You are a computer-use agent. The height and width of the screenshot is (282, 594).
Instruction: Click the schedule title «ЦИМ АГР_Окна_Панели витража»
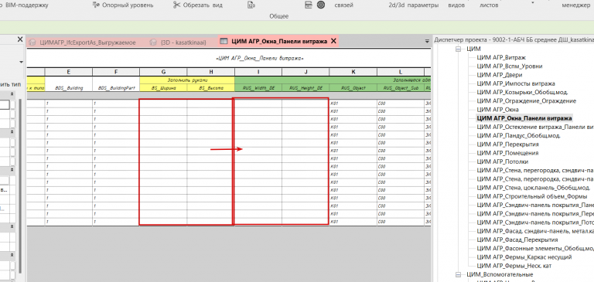259,58
